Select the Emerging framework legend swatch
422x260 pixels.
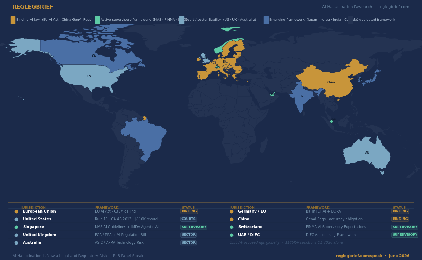[x=266, y=20]
